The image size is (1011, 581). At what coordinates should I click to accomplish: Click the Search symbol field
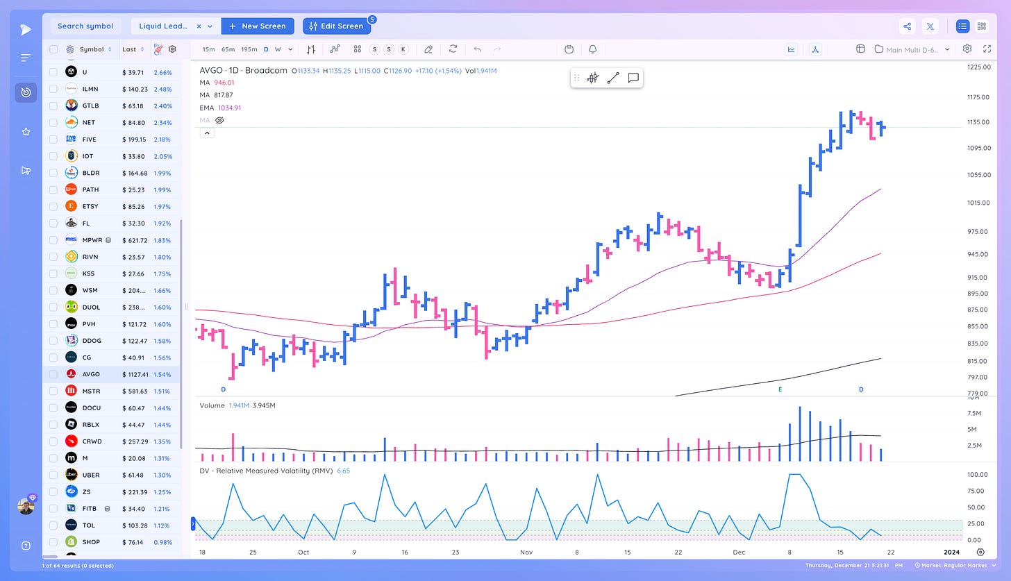(x=85, y=26)
